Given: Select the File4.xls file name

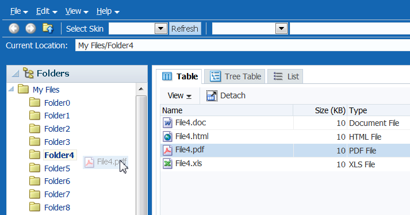Looking at the screenshot, I should point(189,164).
